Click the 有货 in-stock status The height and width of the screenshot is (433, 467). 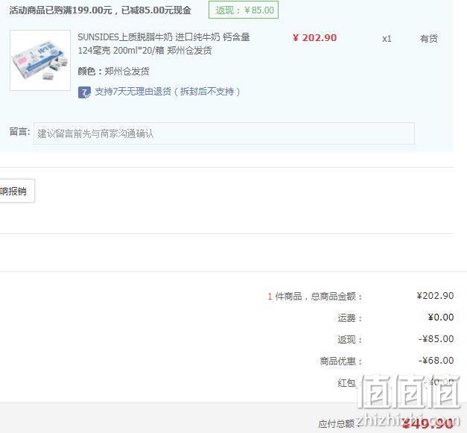coord(428,39)
